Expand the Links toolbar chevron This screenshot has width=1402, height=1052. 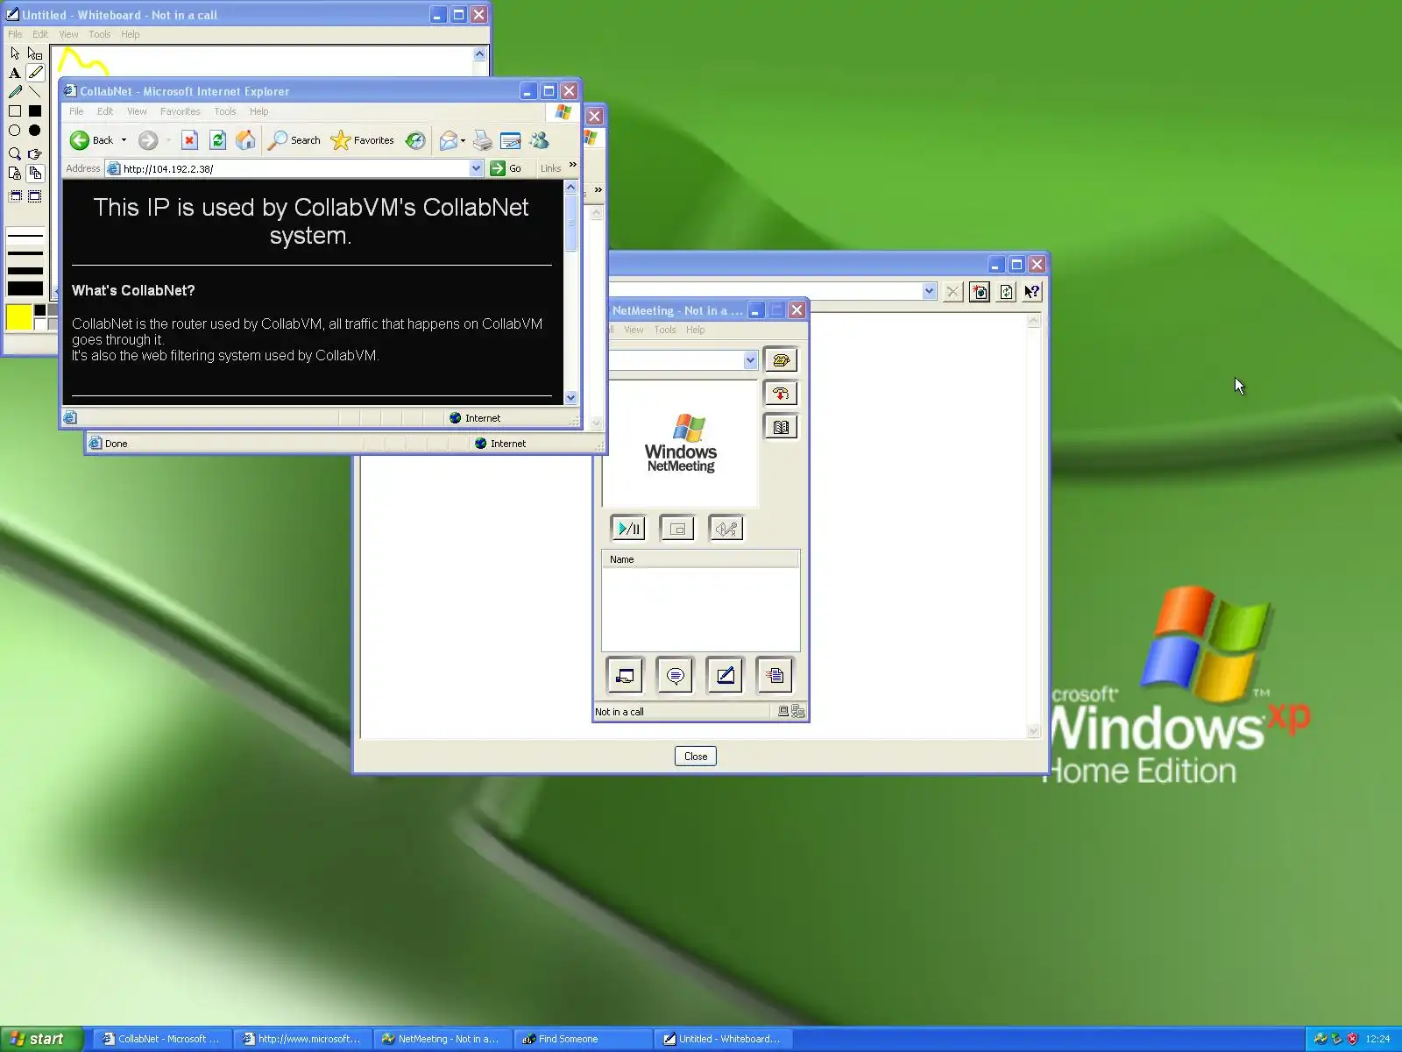point(573,165)
